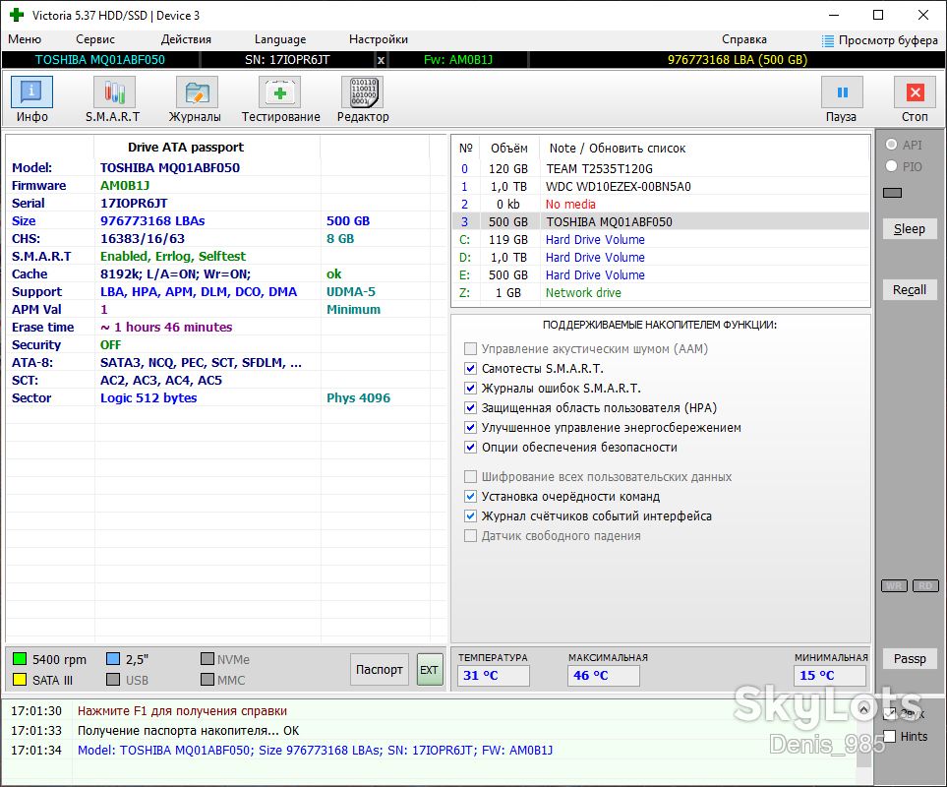Select the PIO radio button

[x=891, y=166]
